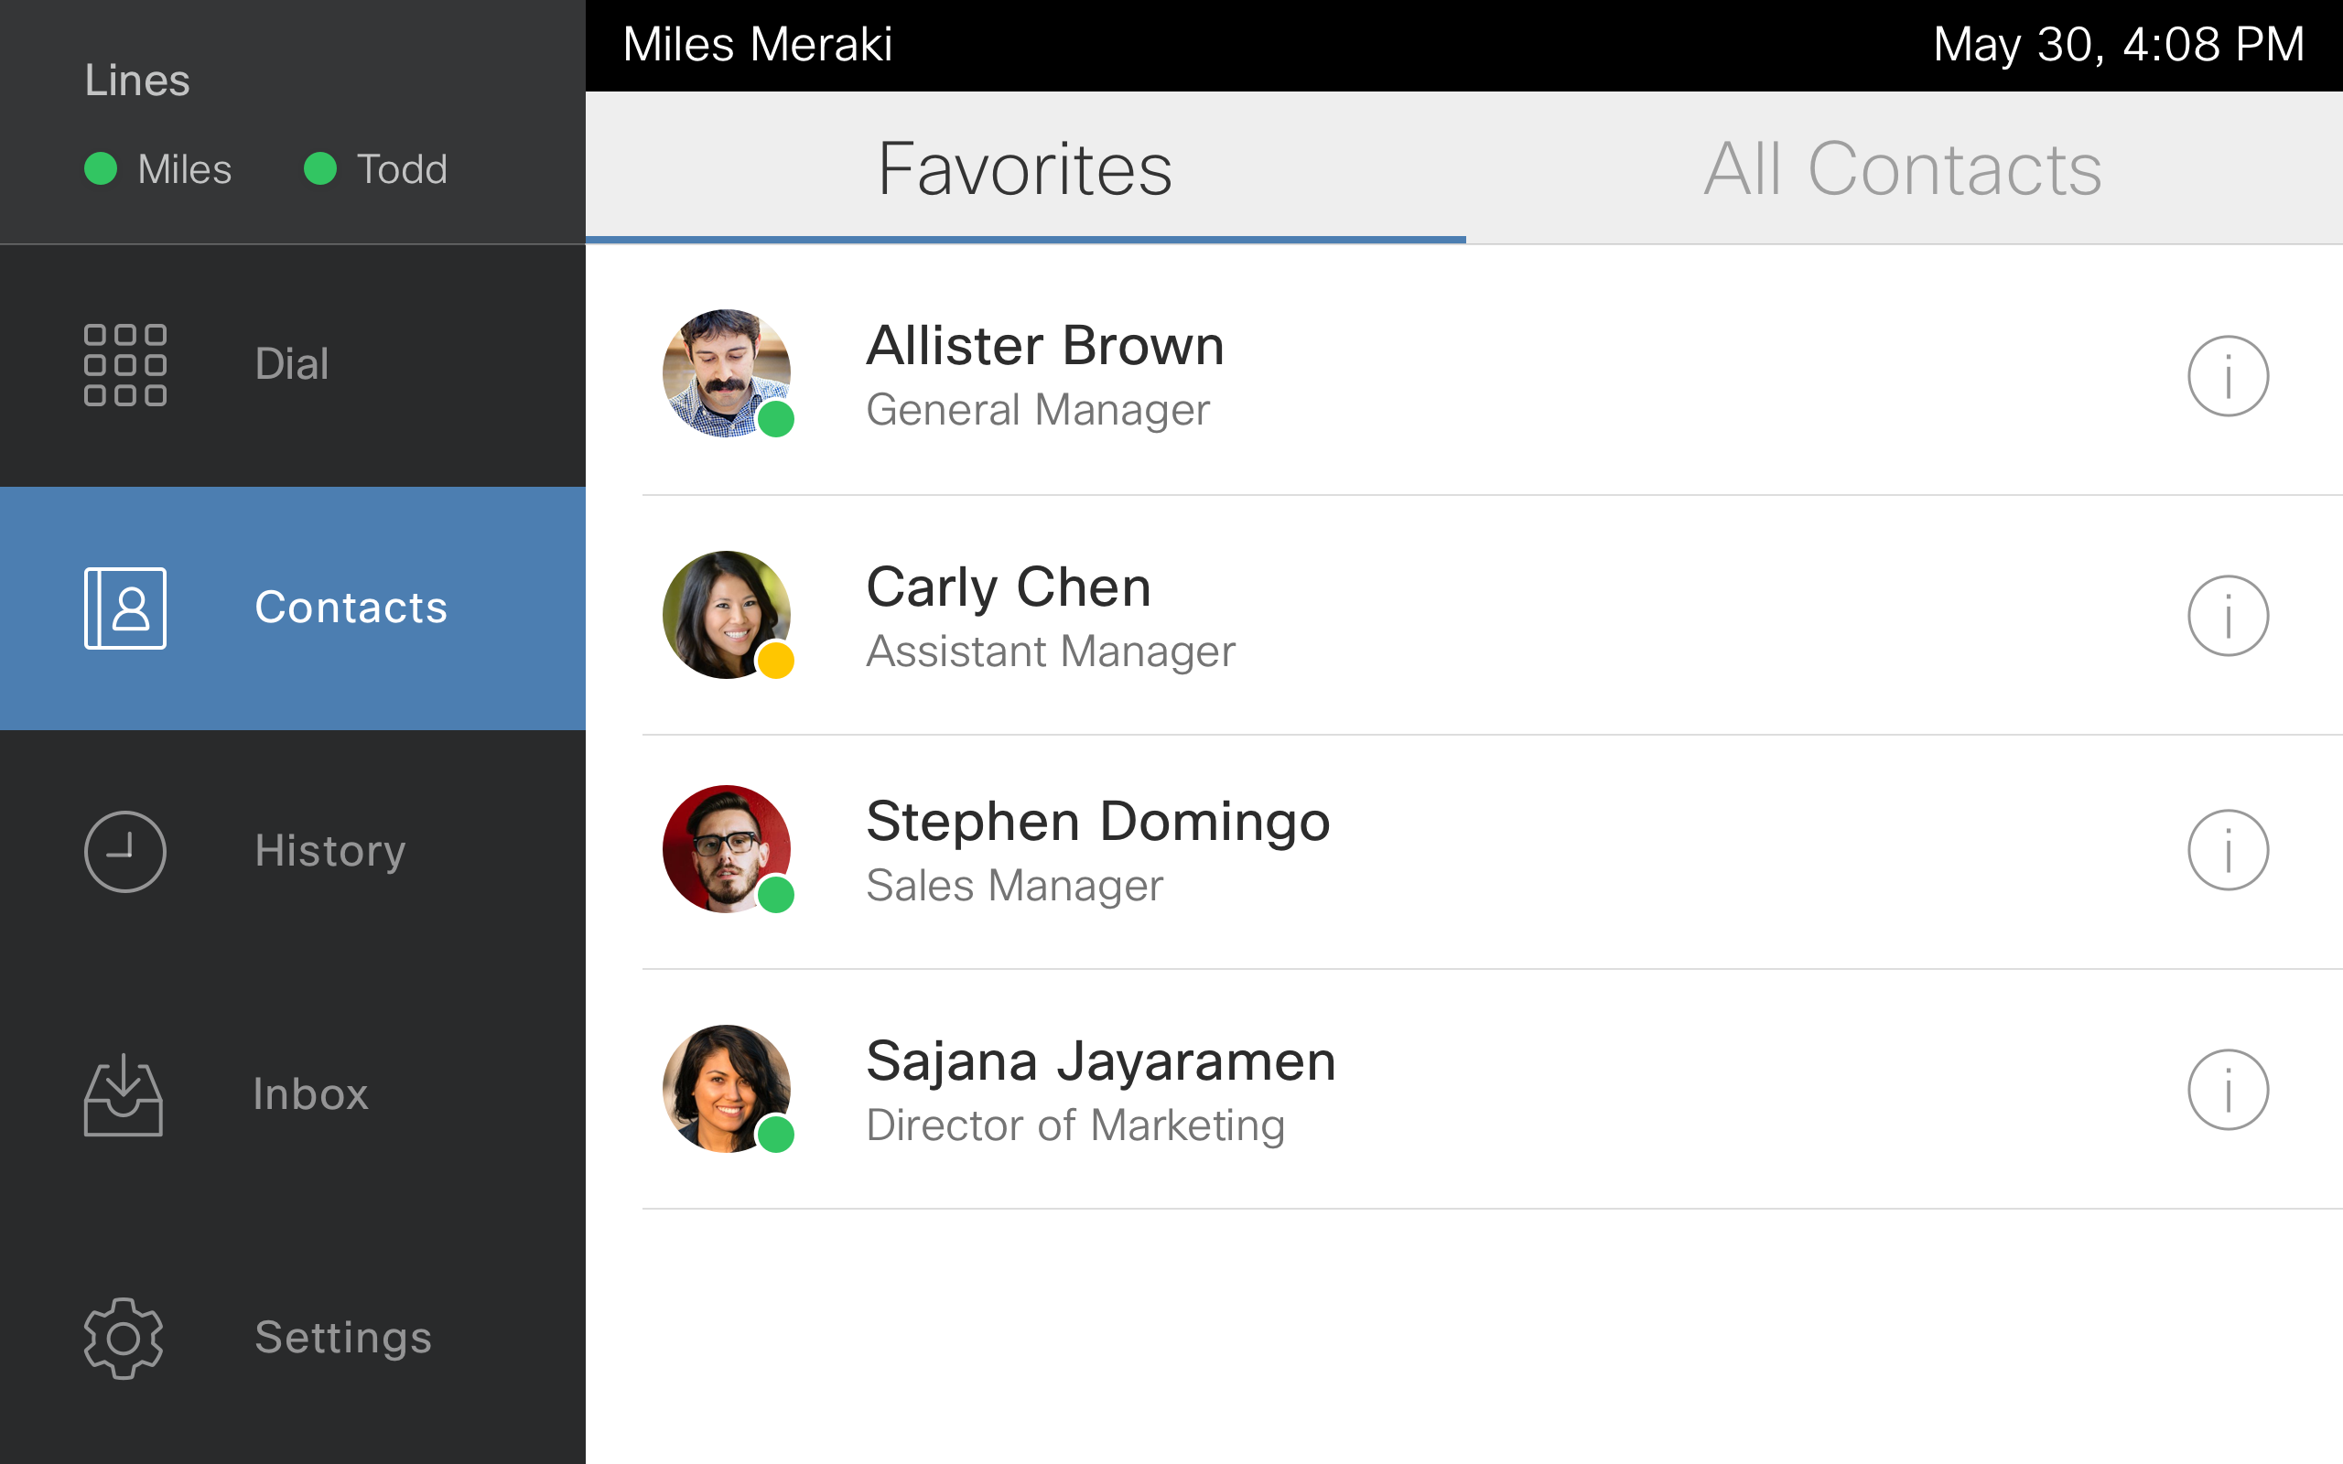Show info for Stephen Domingo

2228,850
